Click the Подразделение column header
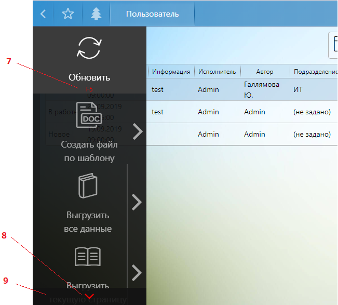Screen dimensions: 338x305 (x=314, y=72)
